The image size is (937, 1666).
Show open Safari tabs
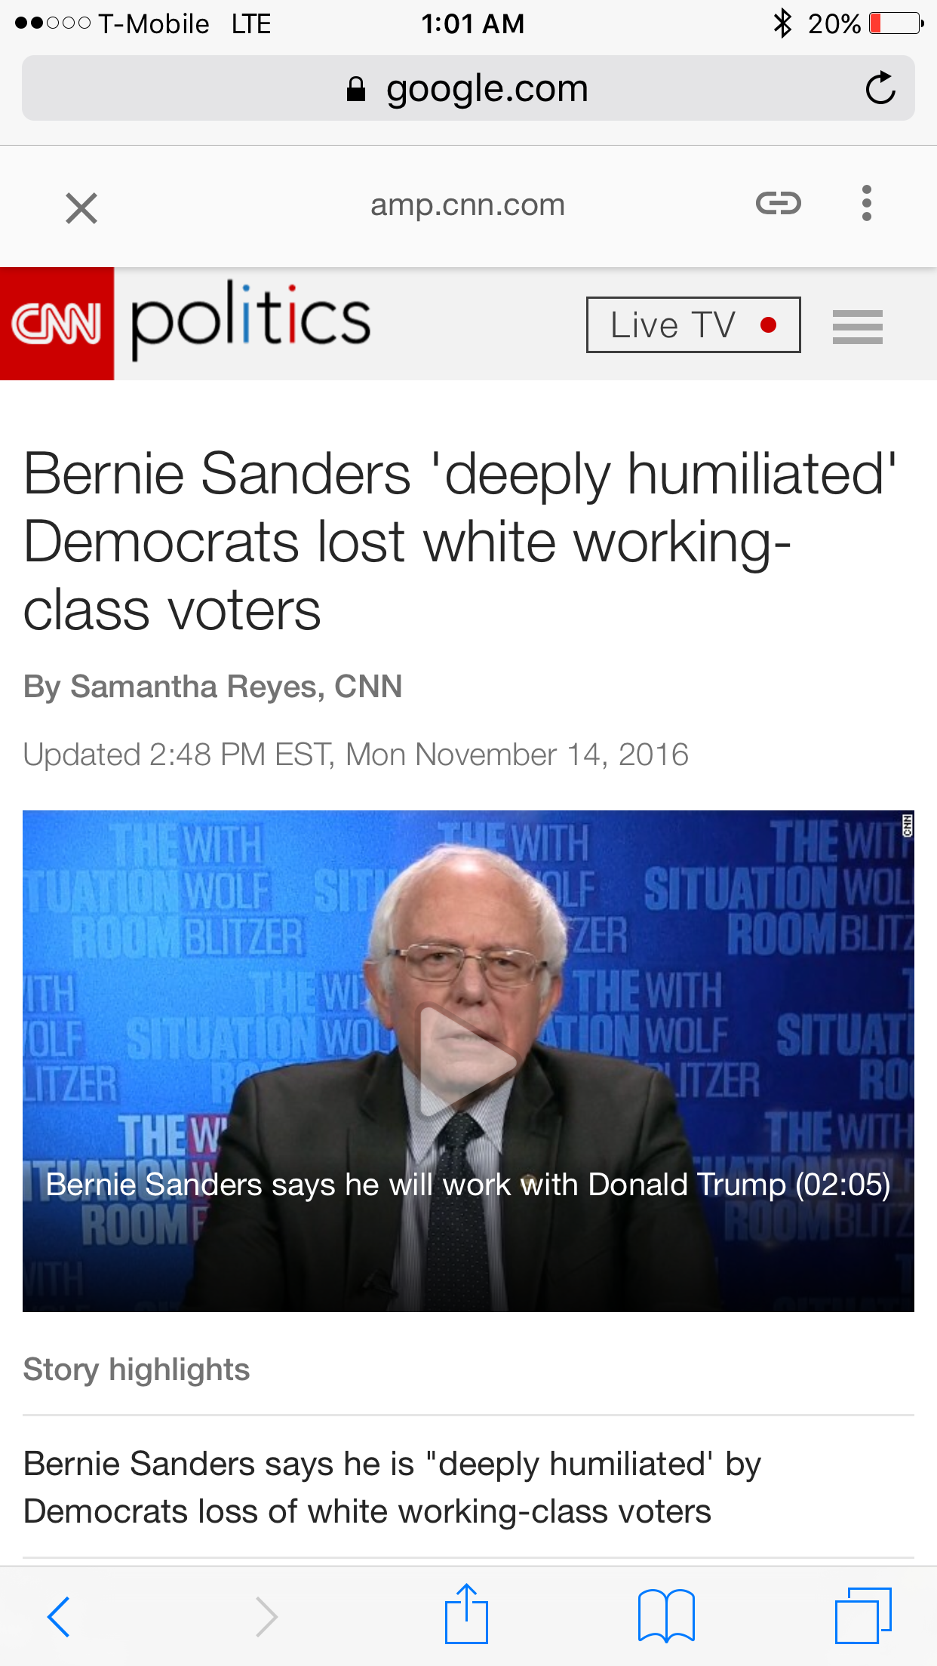coord(863,1615)
